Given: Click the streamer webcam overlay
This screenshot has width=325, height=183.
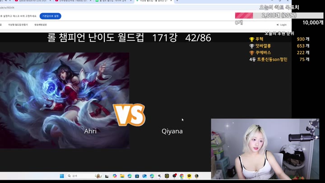Looking at the screenshot, I should click(x=265, y=149).
